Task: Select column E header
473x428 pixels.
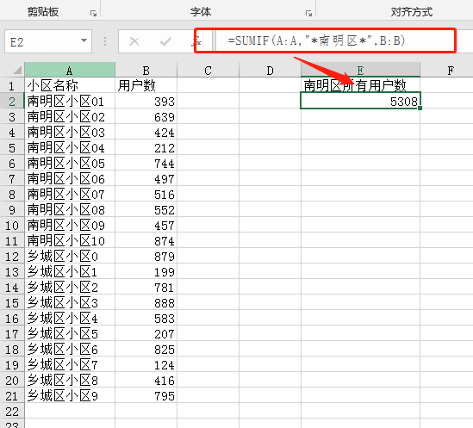Action: click(360, 71)
